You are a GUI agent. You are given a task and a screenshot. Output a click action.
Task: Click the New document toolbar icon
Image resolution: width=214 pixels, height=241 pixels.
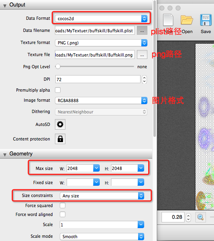click(x=168, y=20)
